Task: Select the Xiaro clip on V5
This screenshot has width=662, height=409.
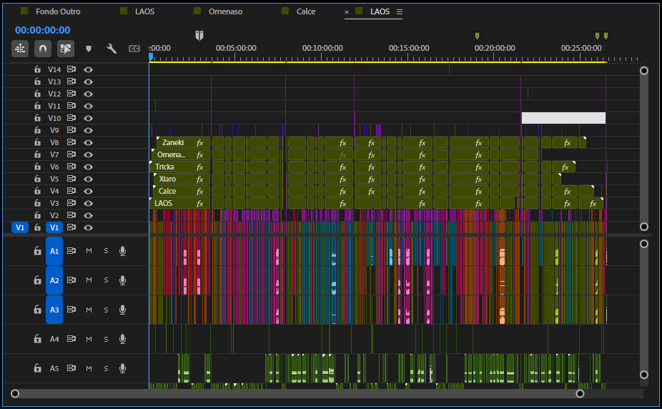Action: (x=182, y=179)
